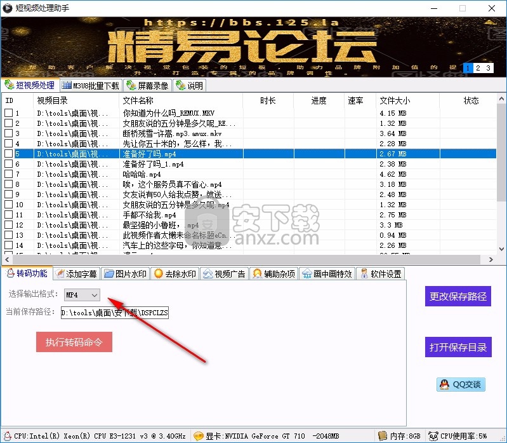Open the 软件设置 tab
The image size is (507, 443).
click(381, 274)
